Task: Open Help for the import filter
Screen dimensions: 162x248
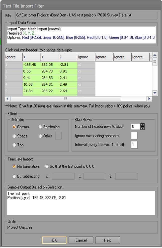Action: (x=108, y=240)
